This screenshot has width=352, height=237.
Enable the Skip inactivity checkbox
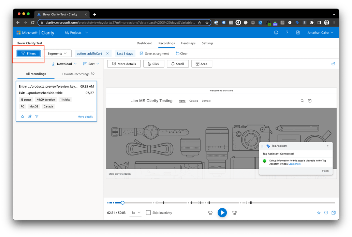[x=148, y=213]
